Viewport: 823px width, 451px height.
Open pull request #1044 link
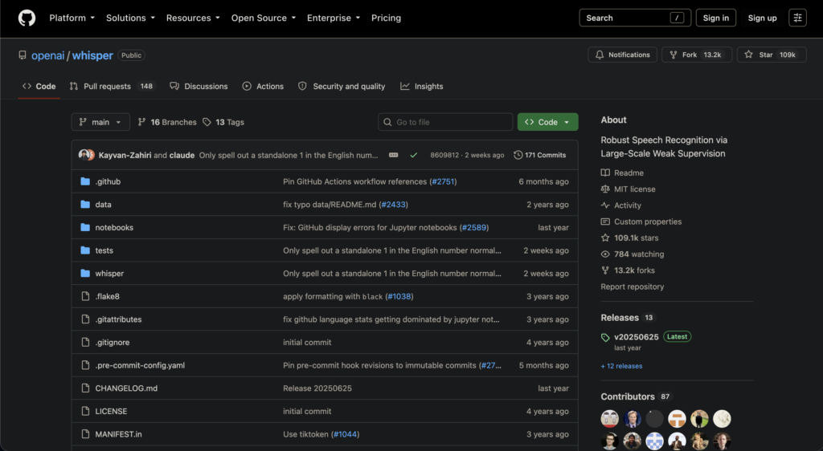(x=346, y=434)
